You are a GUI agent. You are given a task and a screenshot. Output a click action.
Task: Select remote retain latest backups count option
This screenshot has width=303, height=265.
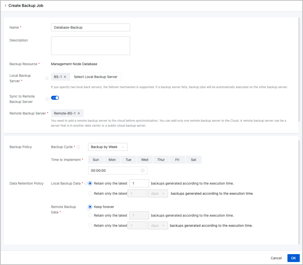coord(90,215)
